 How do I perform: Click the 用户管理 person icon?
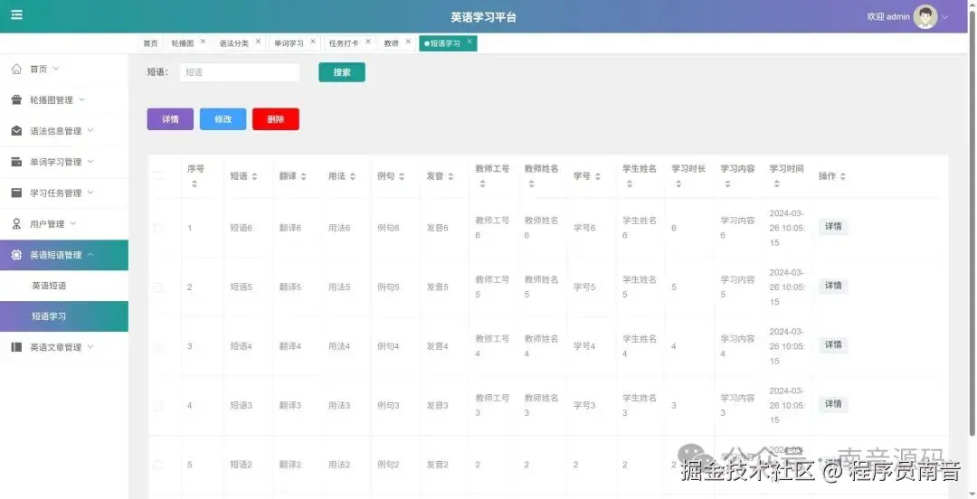[17, 223]
